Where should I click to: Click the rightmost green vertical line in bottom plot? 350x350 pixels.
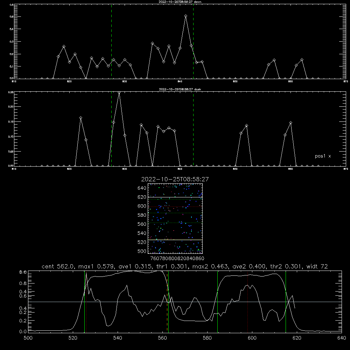coord(286,301)
